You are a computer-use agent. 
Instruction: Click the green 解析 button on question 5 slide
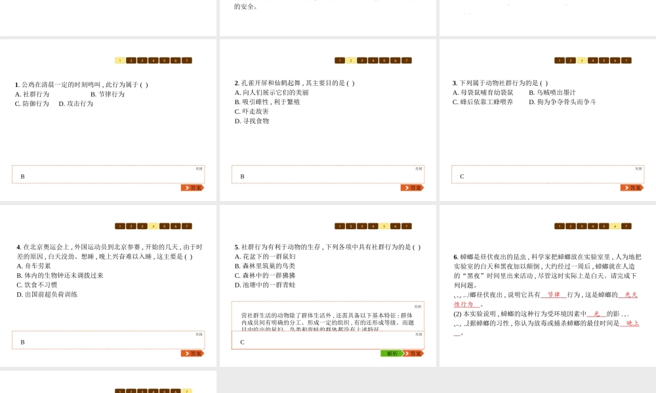(x=392, y=353)
